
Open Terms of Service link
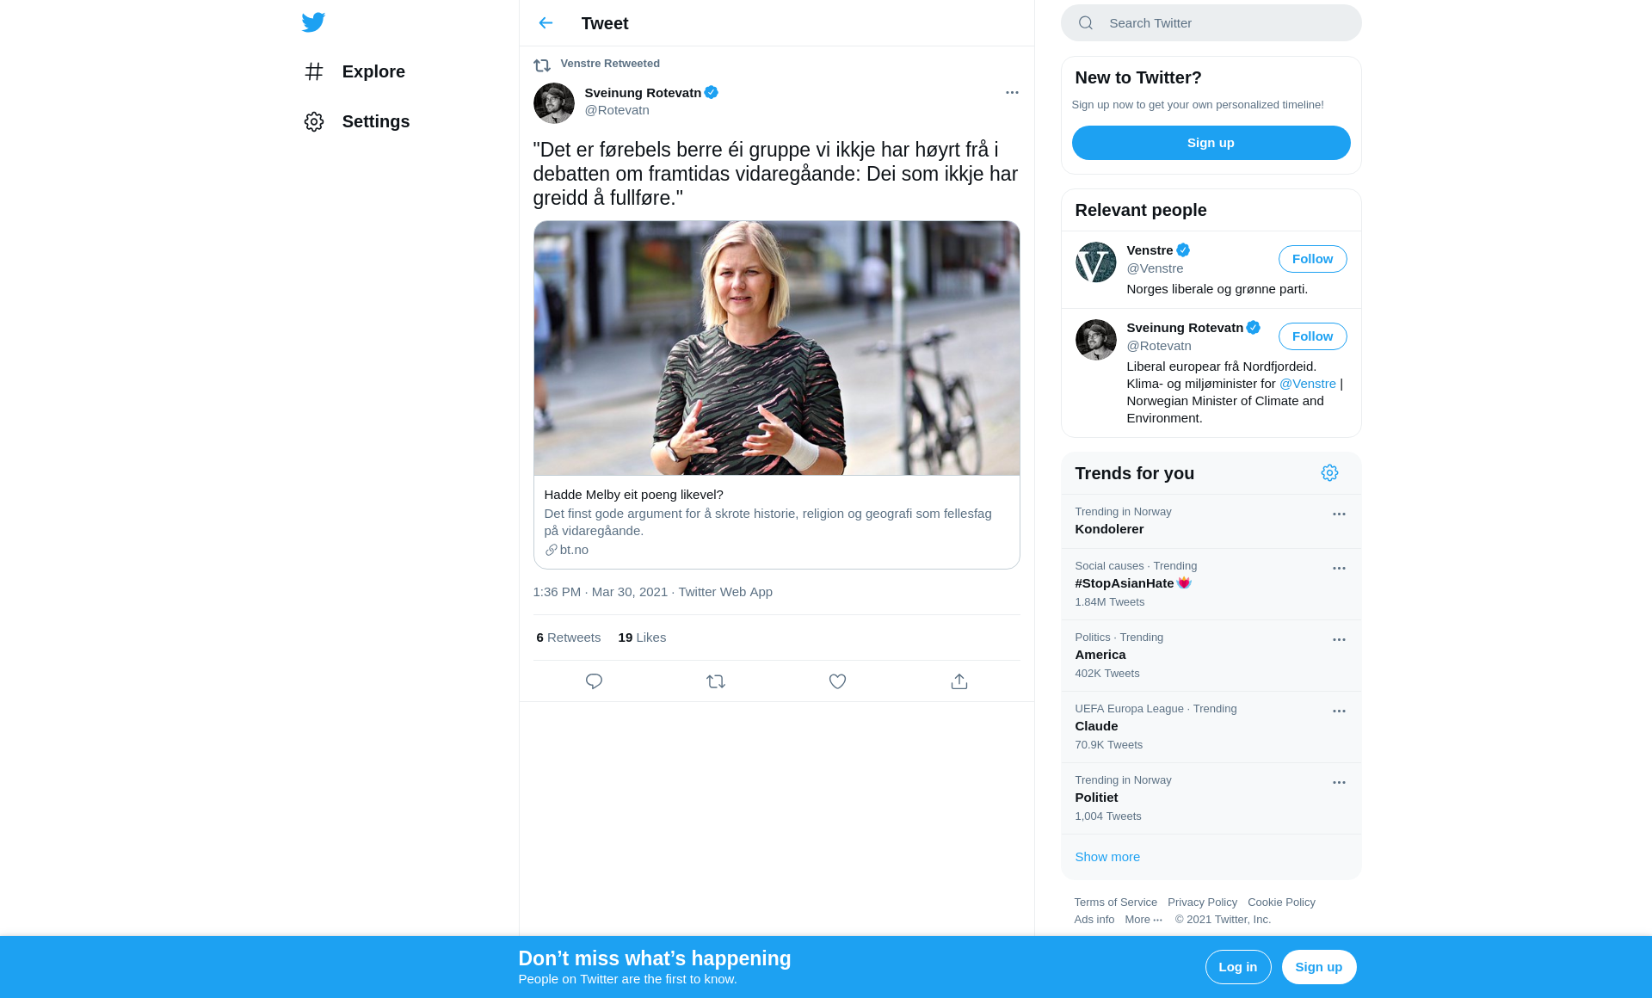[x=1115, y=903]
